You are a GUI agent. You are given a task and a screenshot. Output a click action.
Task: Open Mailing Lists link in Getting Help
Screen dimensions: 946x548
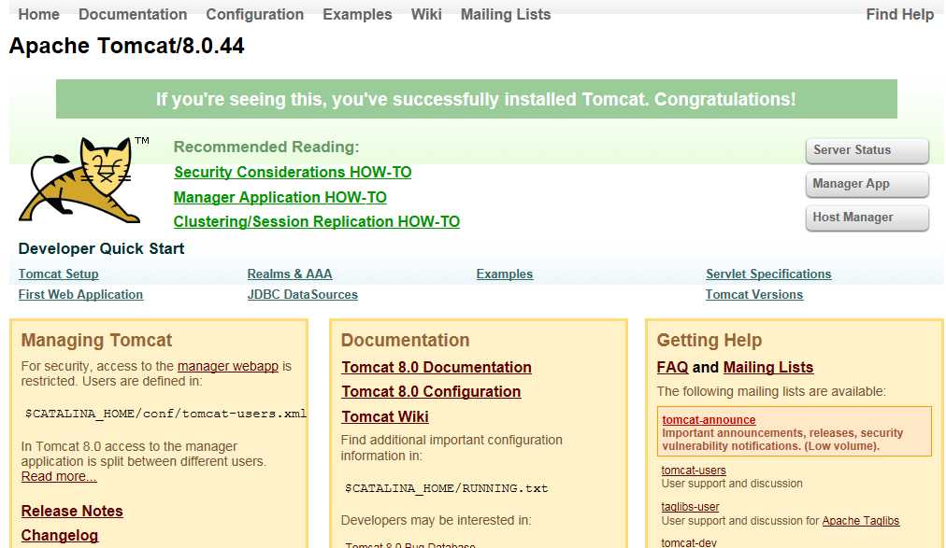768,367
